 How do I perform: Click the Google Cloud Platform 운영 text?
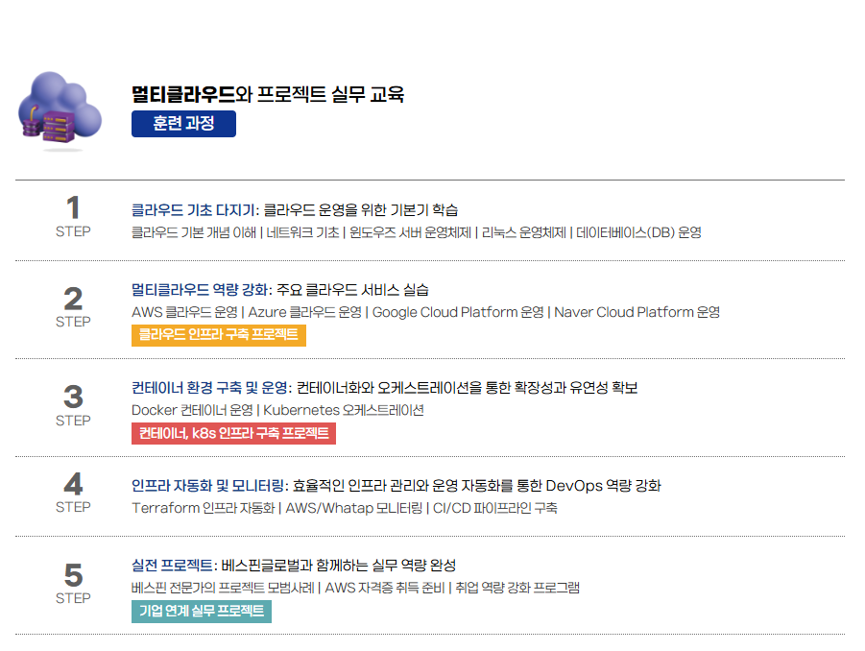(x=458, y=312)
